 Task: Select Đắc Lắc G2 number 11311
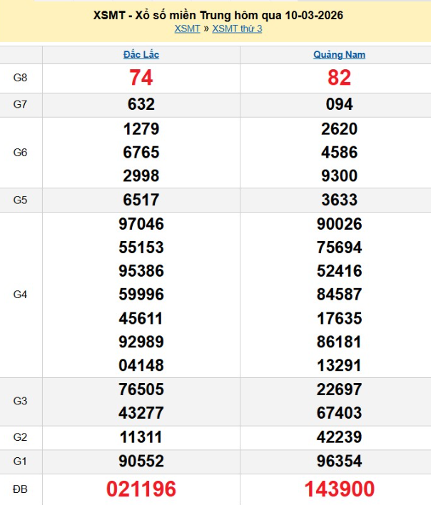click(x=141, y=437)
